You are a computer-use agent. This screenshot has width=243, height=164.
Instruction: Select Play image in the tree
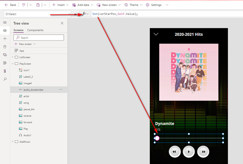tap(26, 129)
